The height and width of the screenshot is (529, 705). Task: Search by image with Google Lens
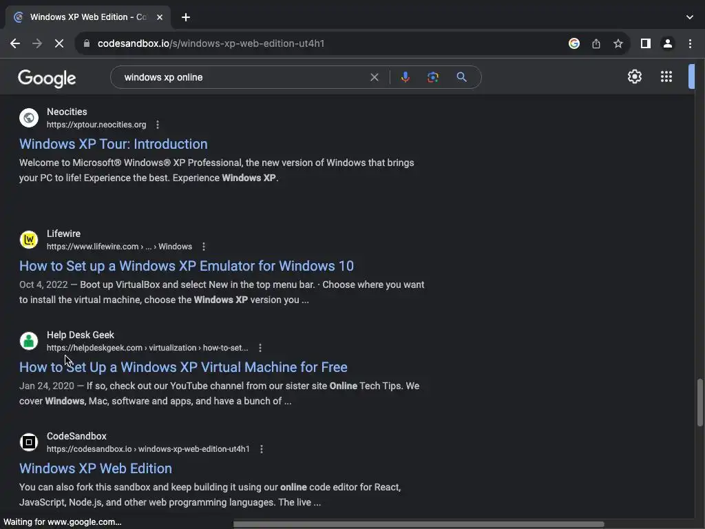coord(433,77)
